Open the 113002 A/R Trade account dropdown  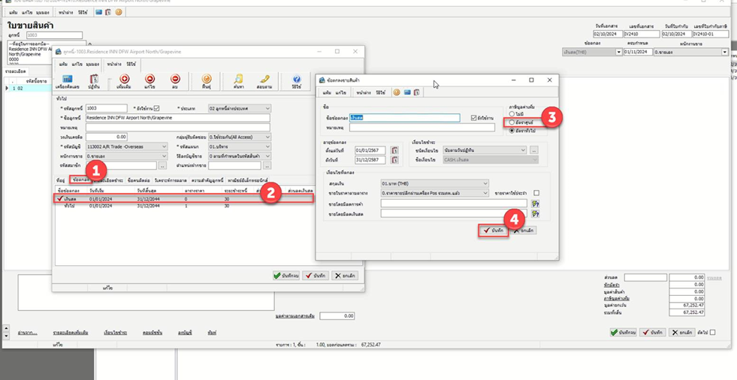(164, 147)
